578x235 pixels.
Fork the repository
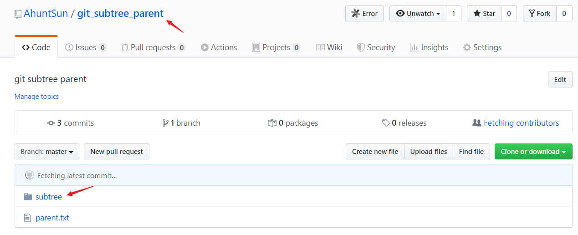click(540, 14)
